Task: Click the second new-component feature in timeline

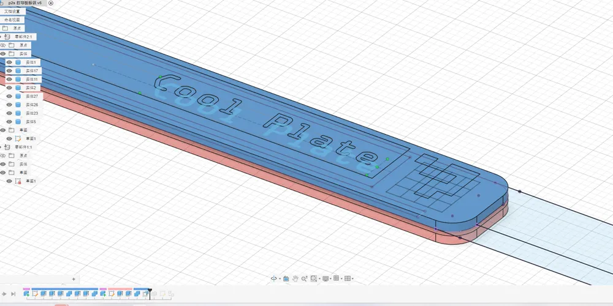Action: coord(103,294)
